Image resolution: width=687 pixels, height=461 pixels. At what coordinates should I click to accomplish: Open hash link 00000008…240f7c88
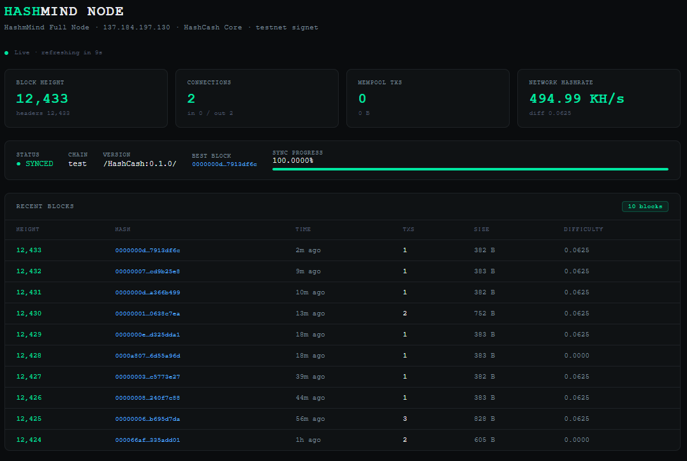[147, 398]
